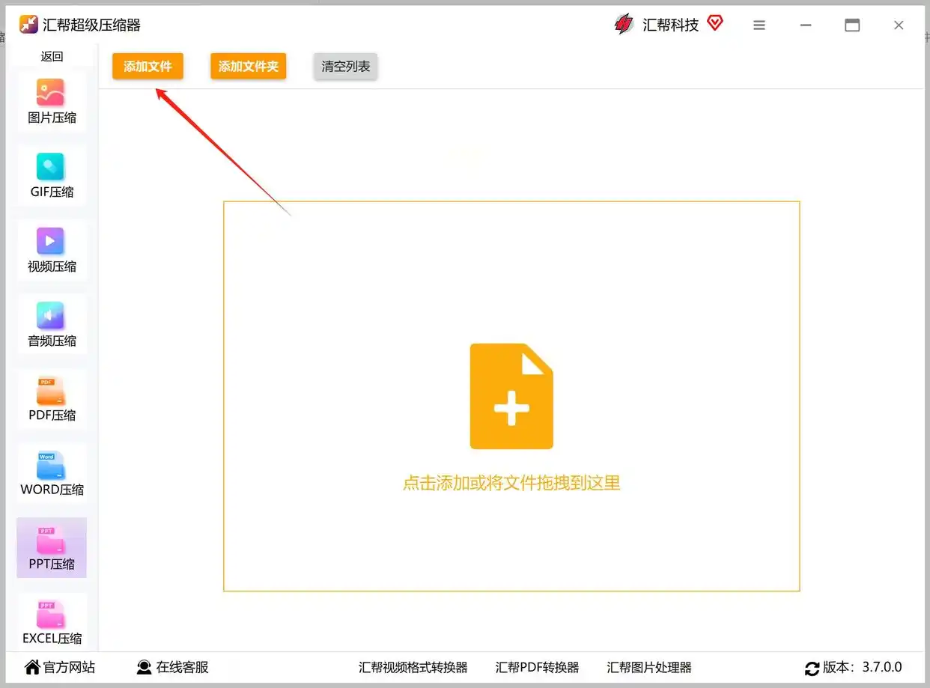Image resolution: width=930 pixels, height=688 pixels.
Task: Click the version refresh icon near 版本 3.7.0.0
Action: pos(812,667)
